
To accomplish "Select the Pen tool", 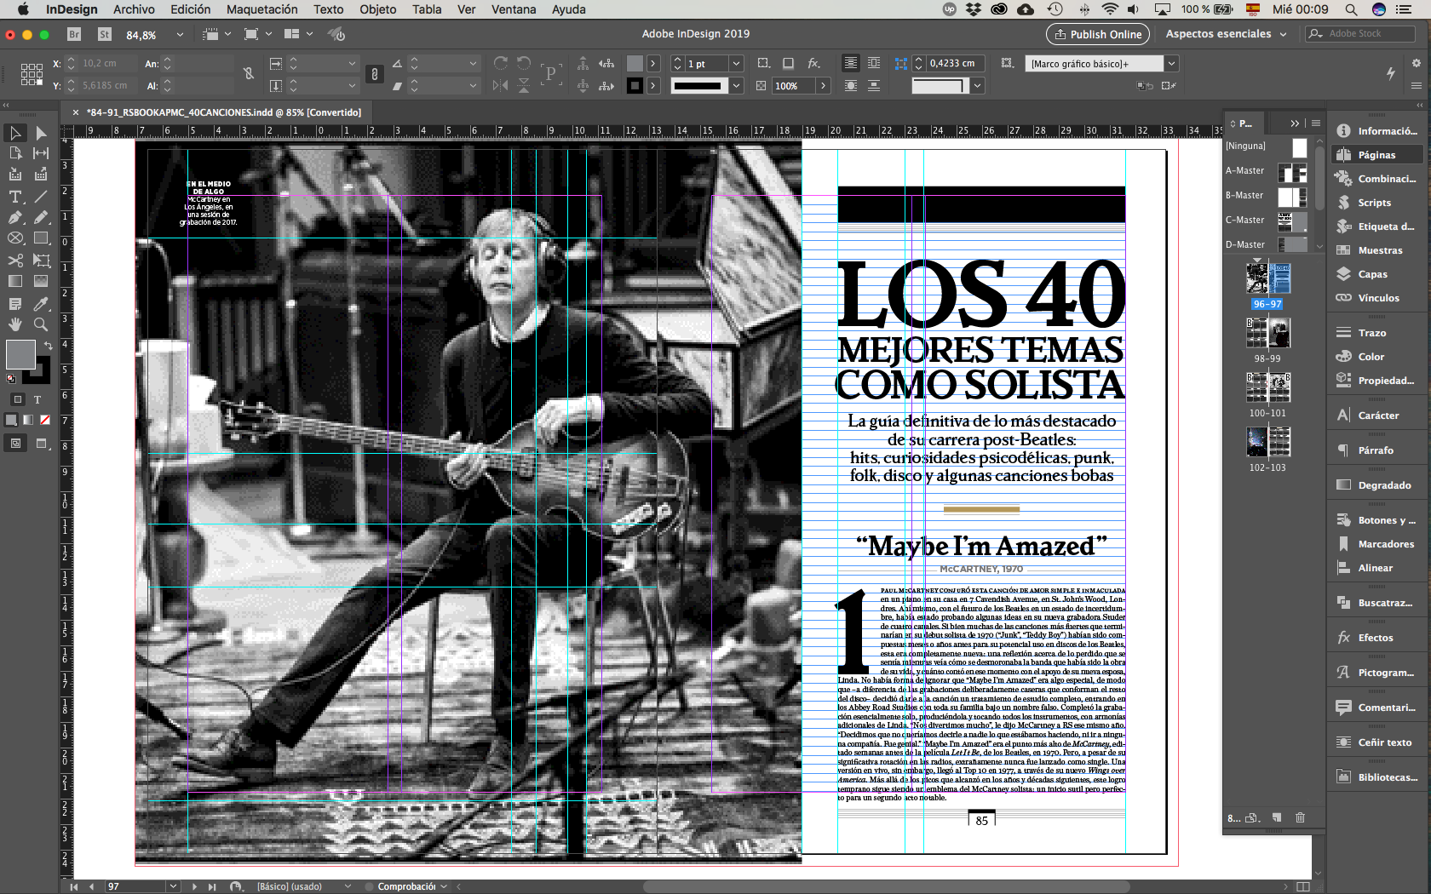I will [15, 217].
